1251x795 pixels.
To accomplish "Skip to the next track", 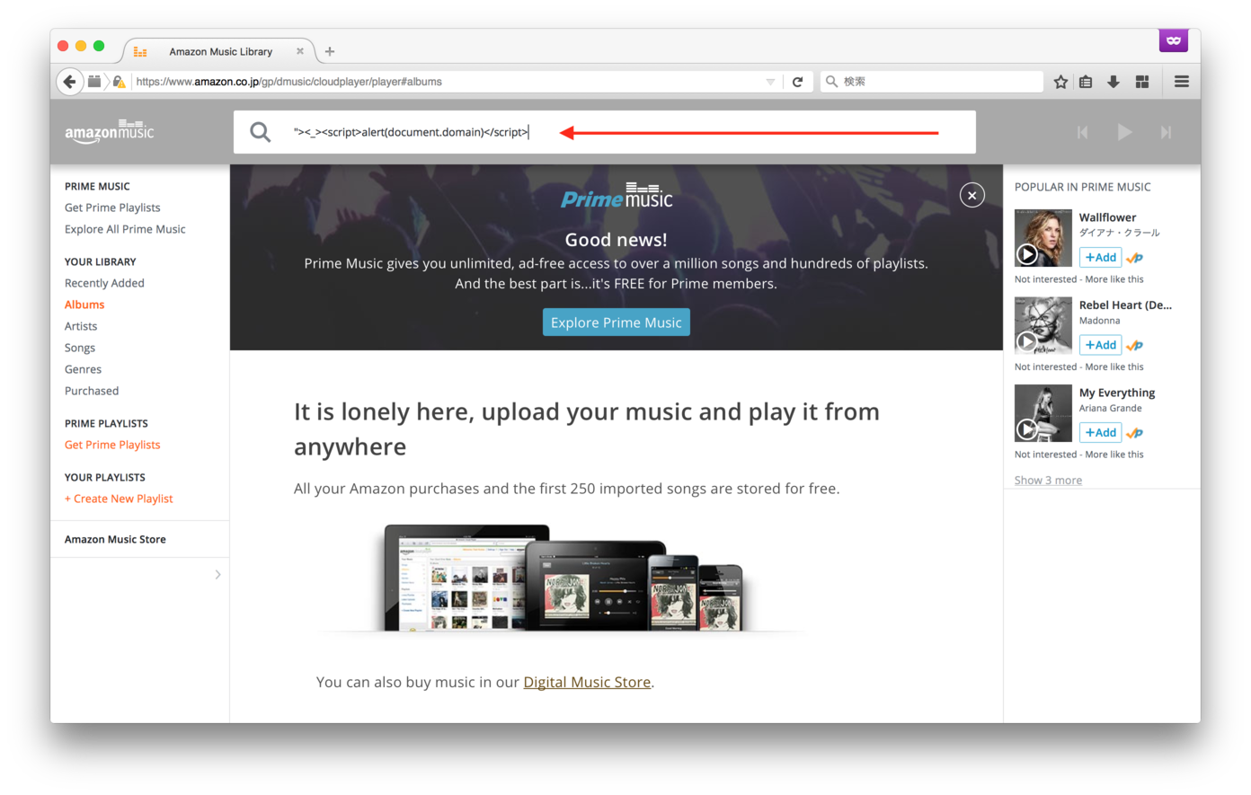I will [x=1166, y=132].
